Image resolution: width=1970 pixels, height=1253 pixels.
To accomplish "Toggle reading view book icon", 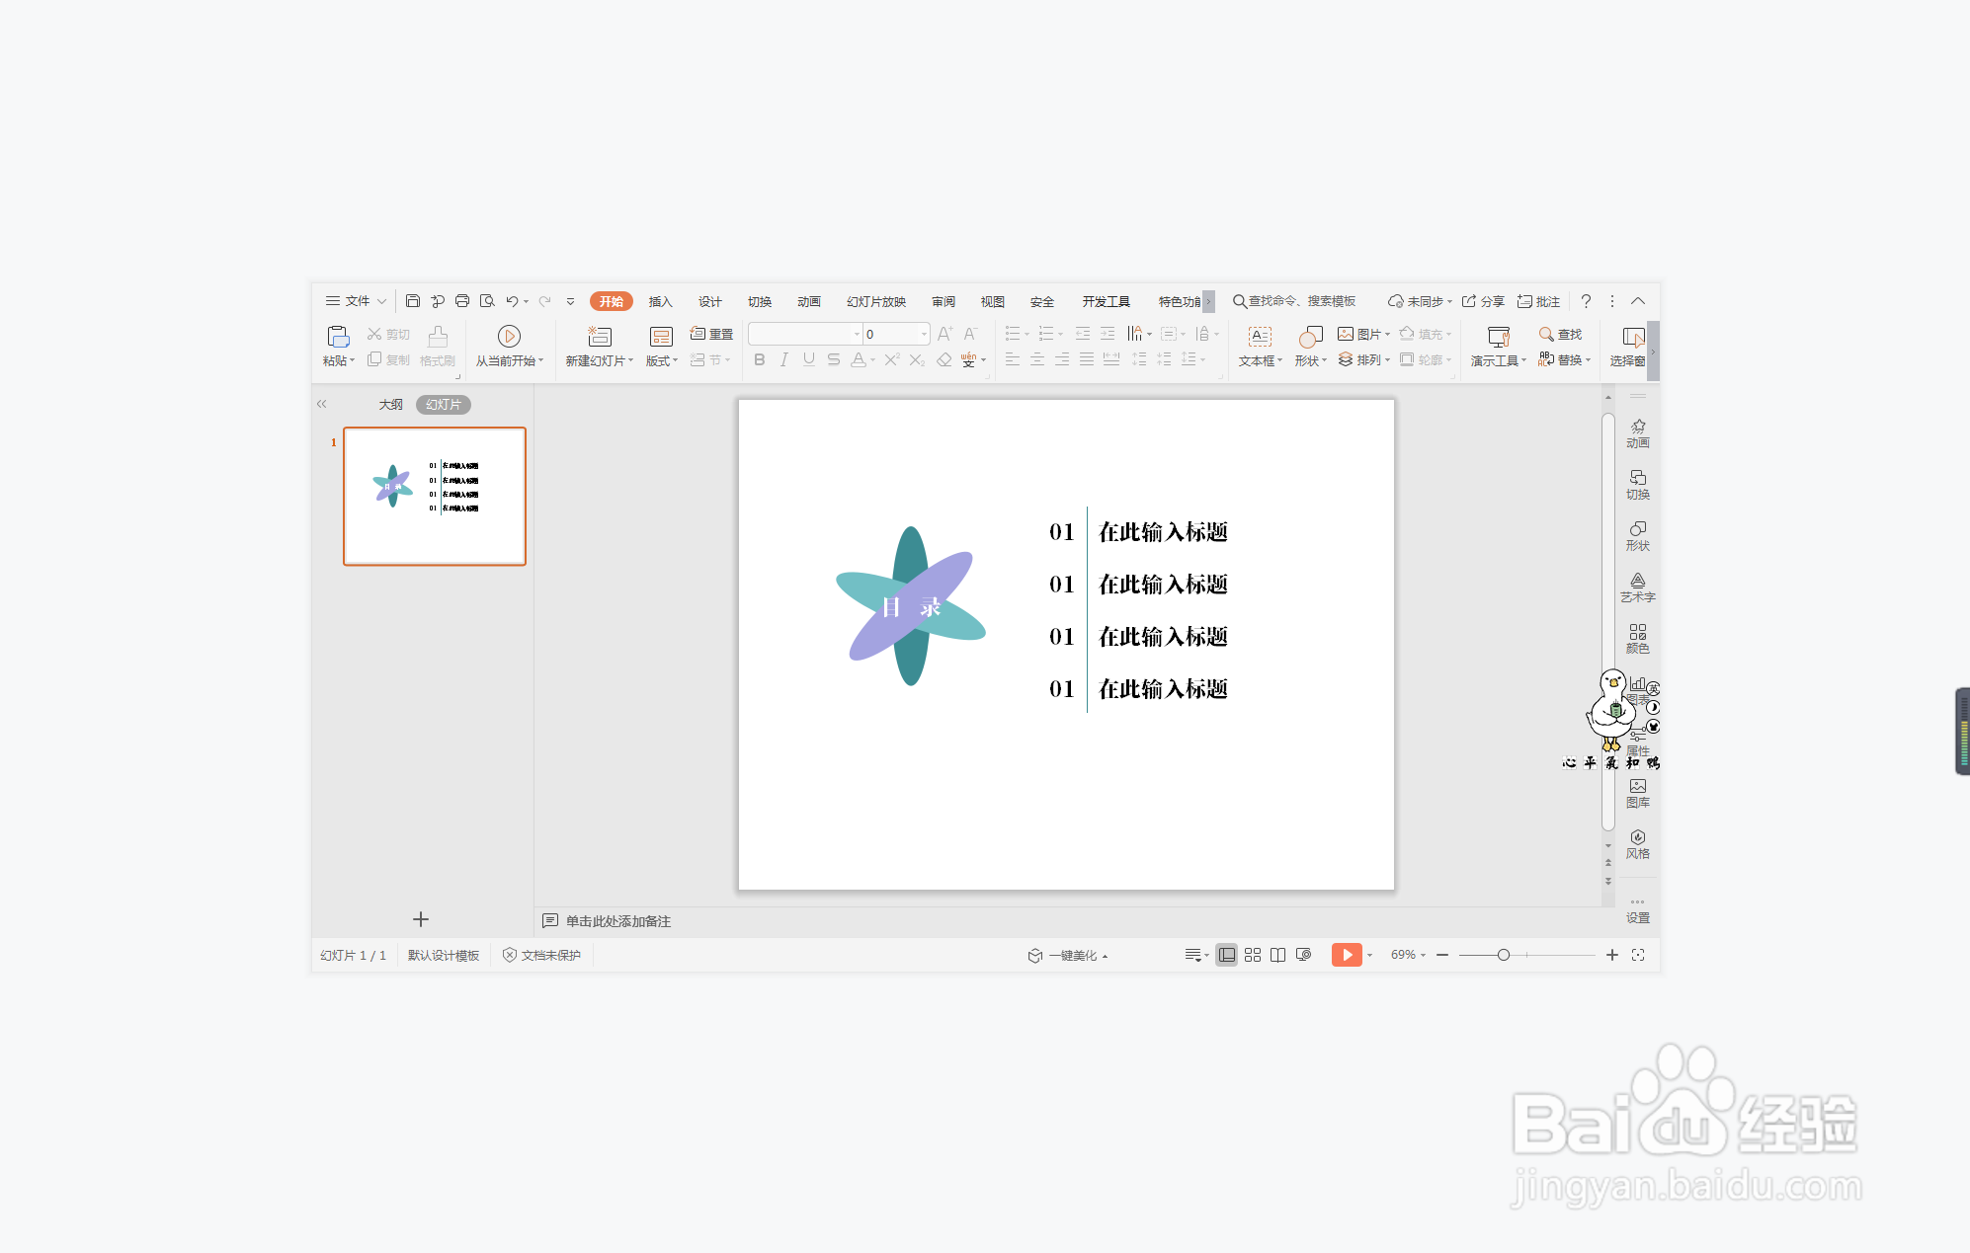I will tap(1277, 955).
